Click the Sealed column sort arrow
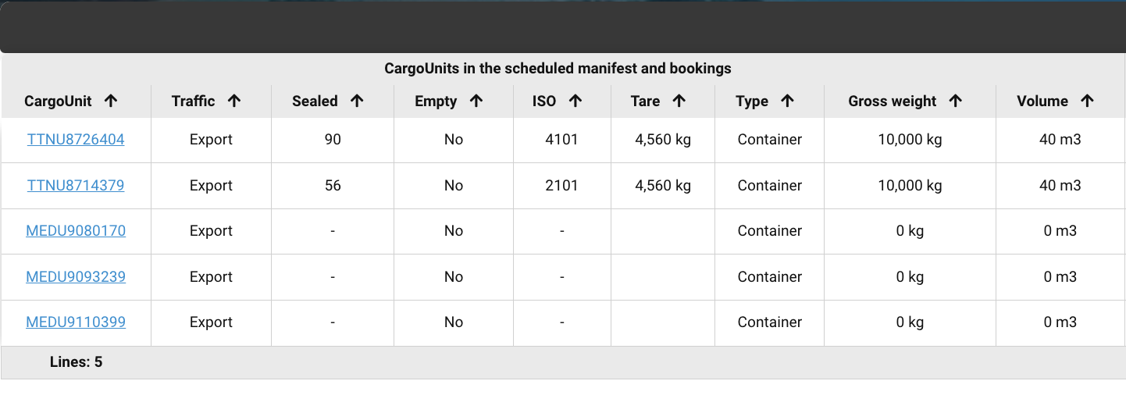The image size is (1126, 420). [357, 101]
